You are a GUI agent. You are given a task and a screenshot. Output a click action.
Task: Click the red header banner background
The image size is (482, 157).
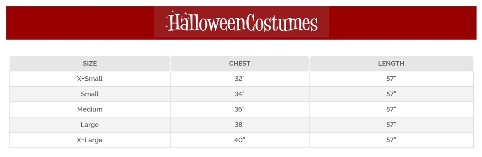click(x=402, y=23)
